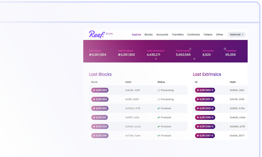The width and height of the screenshot is (262, 157).
Task: Open extrinsic # 4,397,601-0
Action: pyautogui.click(x=205, y=99)
